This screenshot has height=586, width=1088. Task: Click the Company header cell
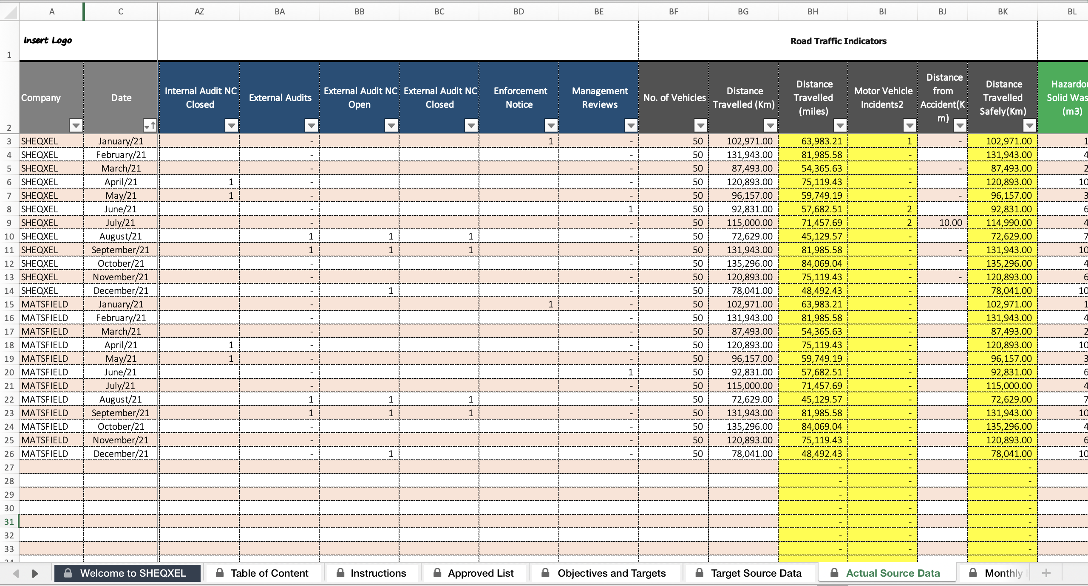(51, 98)
